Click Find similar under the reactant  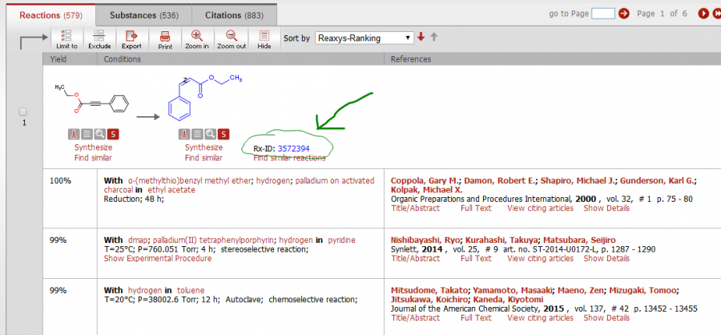click(x=94, y=158)
